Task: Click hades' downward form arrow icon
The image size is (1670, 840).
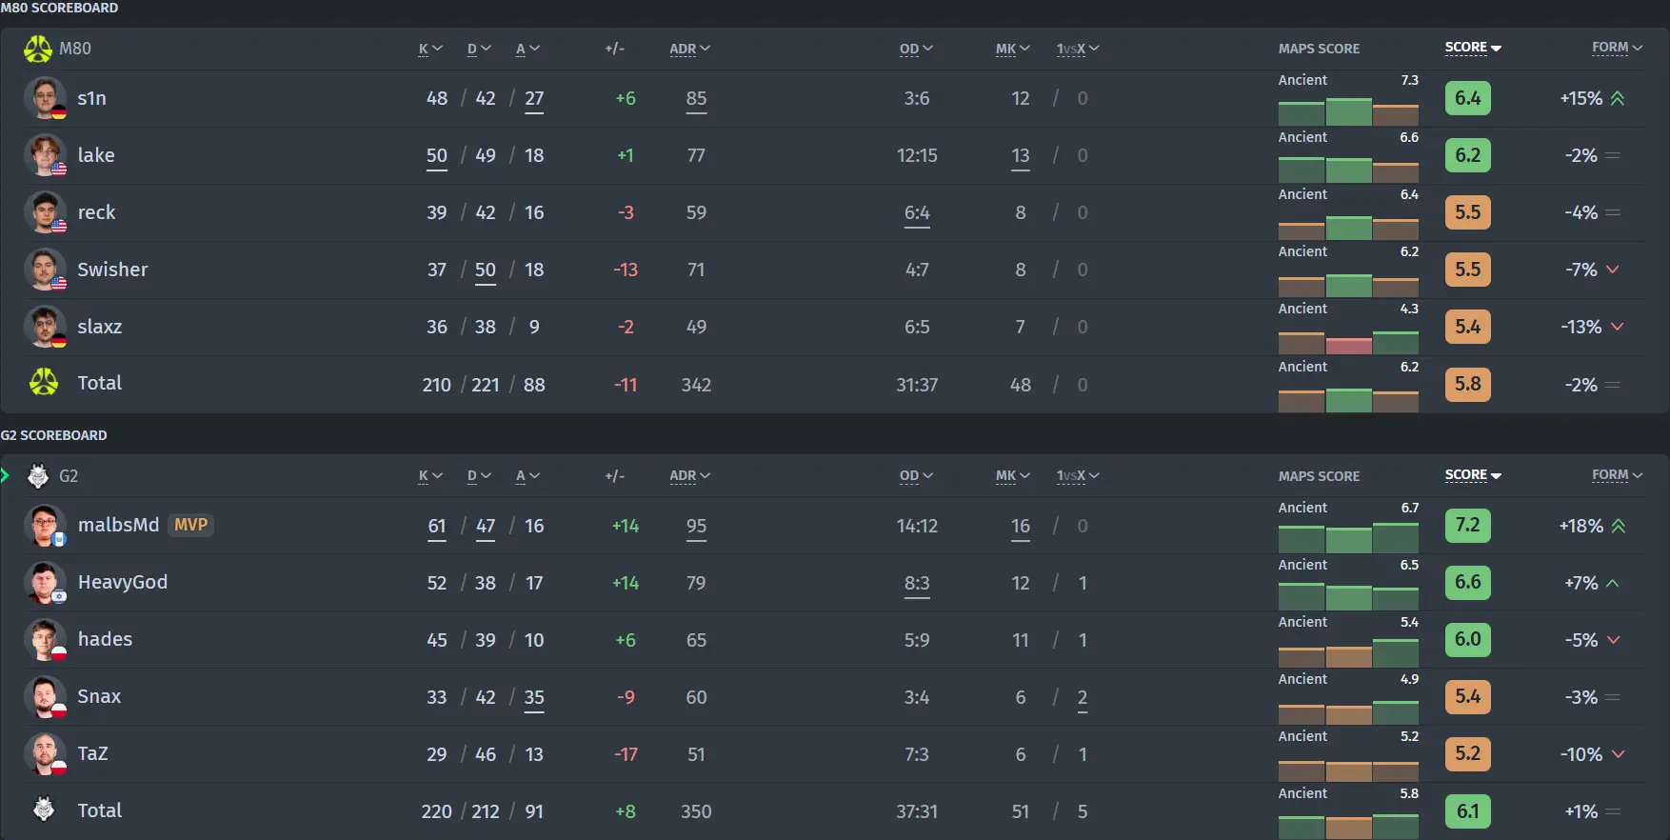Action: point(1613,640)
